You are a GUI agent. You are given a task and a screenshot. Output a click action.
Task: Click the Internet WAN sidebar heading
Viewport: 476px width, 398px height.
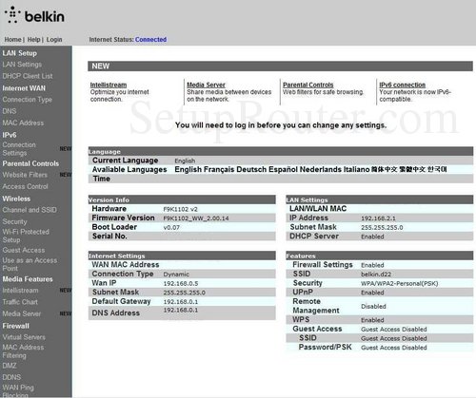24,88
